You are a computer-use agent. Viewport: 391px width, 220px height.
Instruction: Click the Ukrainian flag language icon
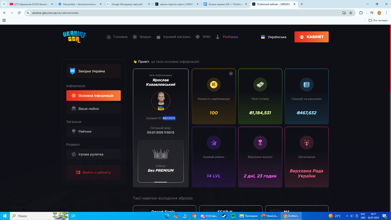(x=263, y=37)
